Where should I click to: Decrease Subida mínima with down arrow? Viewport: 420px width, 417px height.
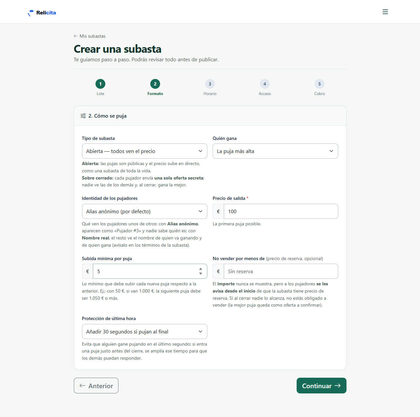click(200, 274)
